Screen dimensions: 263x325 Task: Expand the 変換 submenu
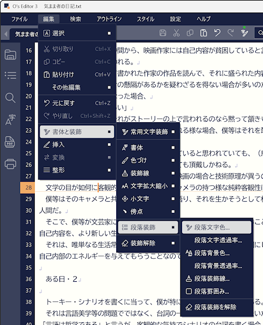pos(77,157)
